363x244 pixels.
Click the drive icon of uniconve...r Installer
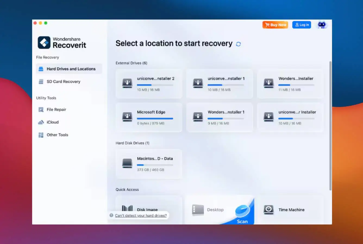point(269,117)
